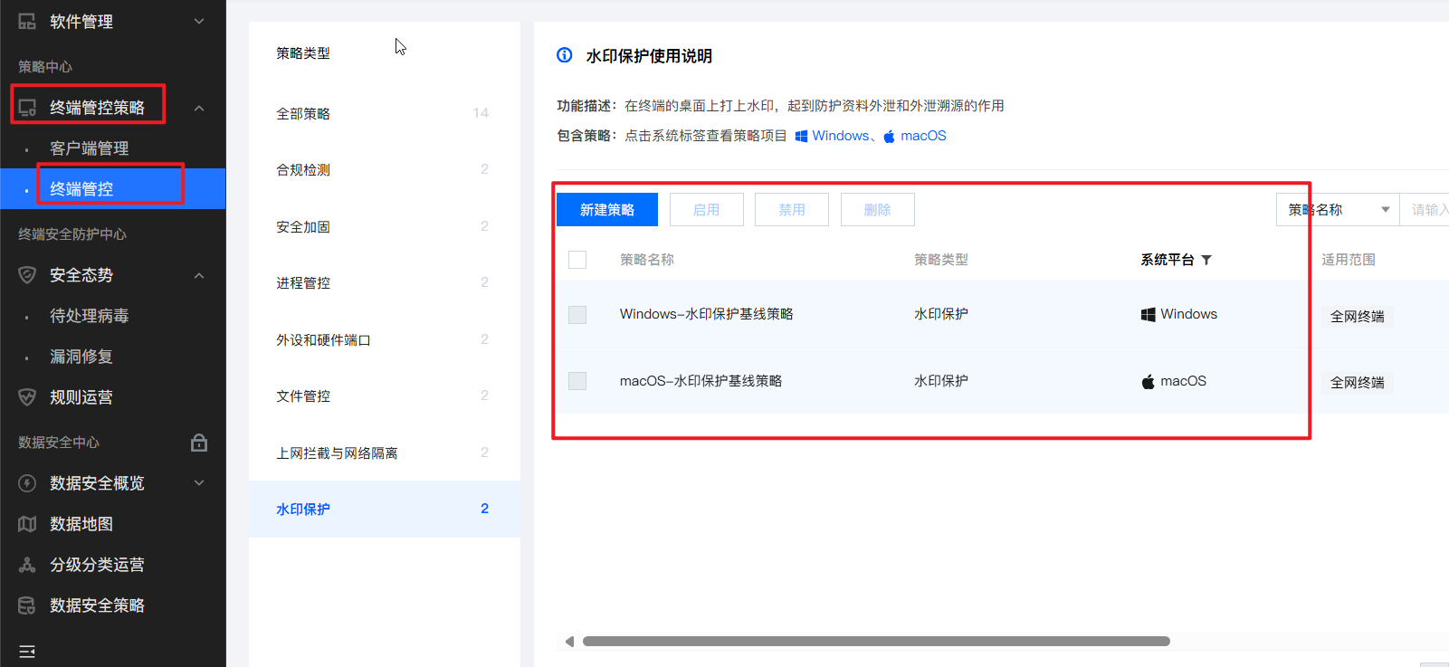The width and height of the screenshot is (1449, 667).
Task: Click the 数据安全概览 icon
Action: pos(27,483)
